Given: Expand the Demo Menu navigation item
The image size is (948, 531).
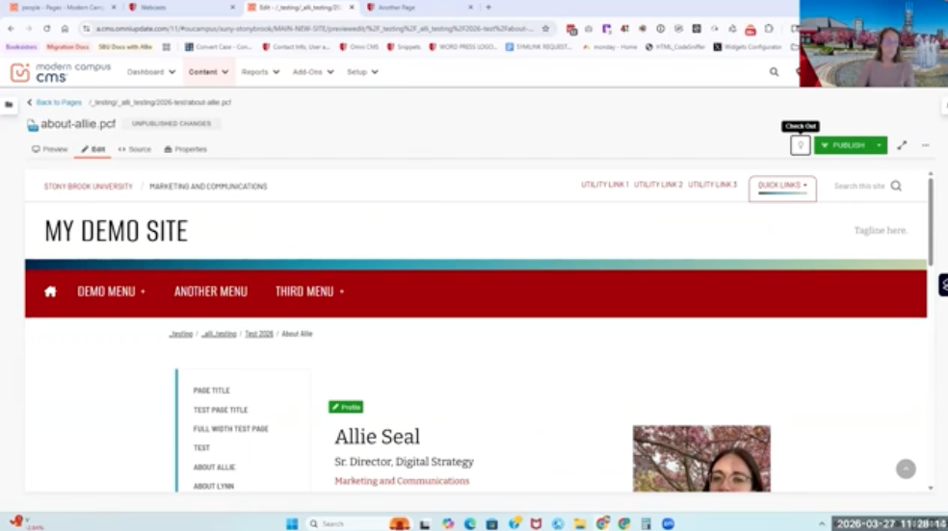Looking at the screenshot, I should 111,291.
